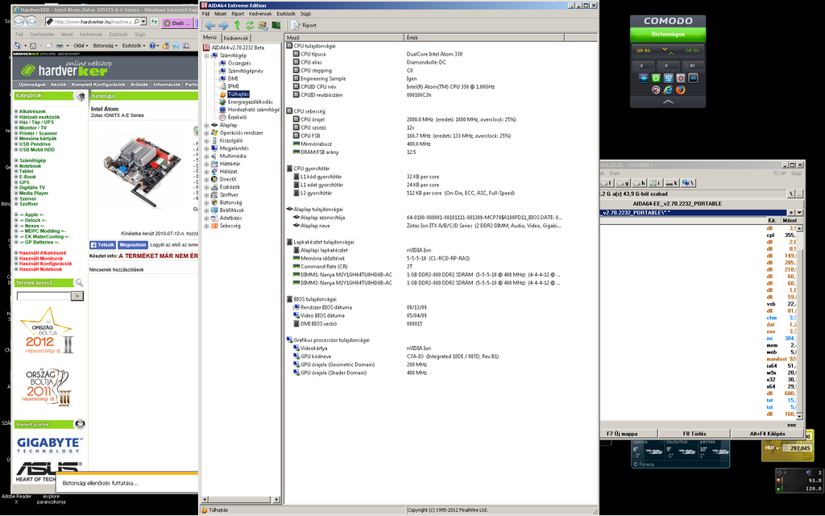This screenshot has width=825, height=516.
Task: Open the AIDA64 users toolbar icon
Action: (263, 25)
